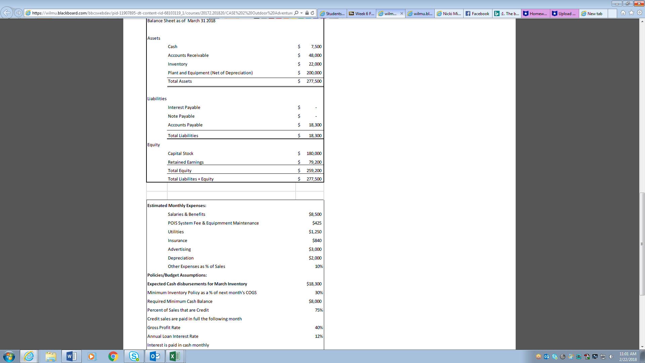Open Favorites star icon

click(x=631, y=13)
